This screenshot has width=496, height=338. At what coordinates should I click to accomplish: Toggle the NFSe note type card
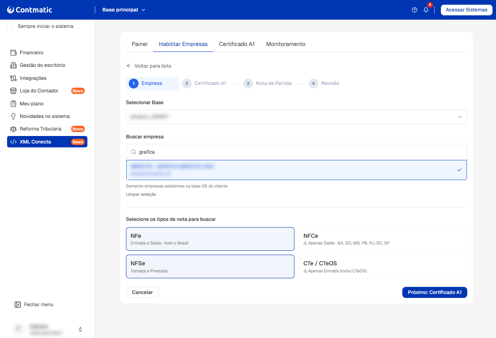point(210,266)
